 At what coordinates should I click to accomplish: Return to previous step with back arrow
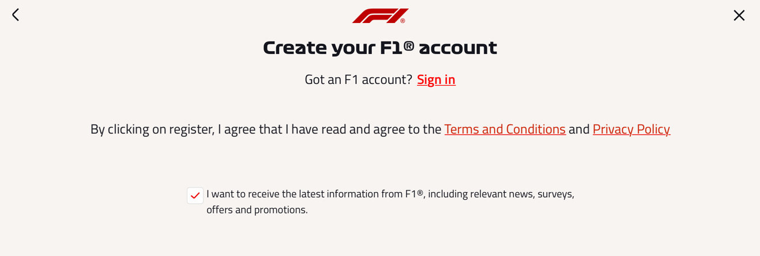tap(16, 15)
